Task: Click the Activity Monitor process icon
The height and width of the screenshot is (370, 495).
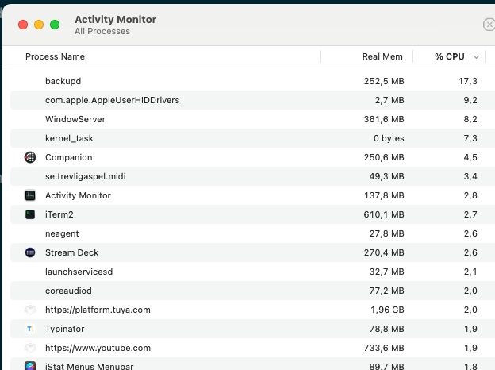Action: click(30, 195)
